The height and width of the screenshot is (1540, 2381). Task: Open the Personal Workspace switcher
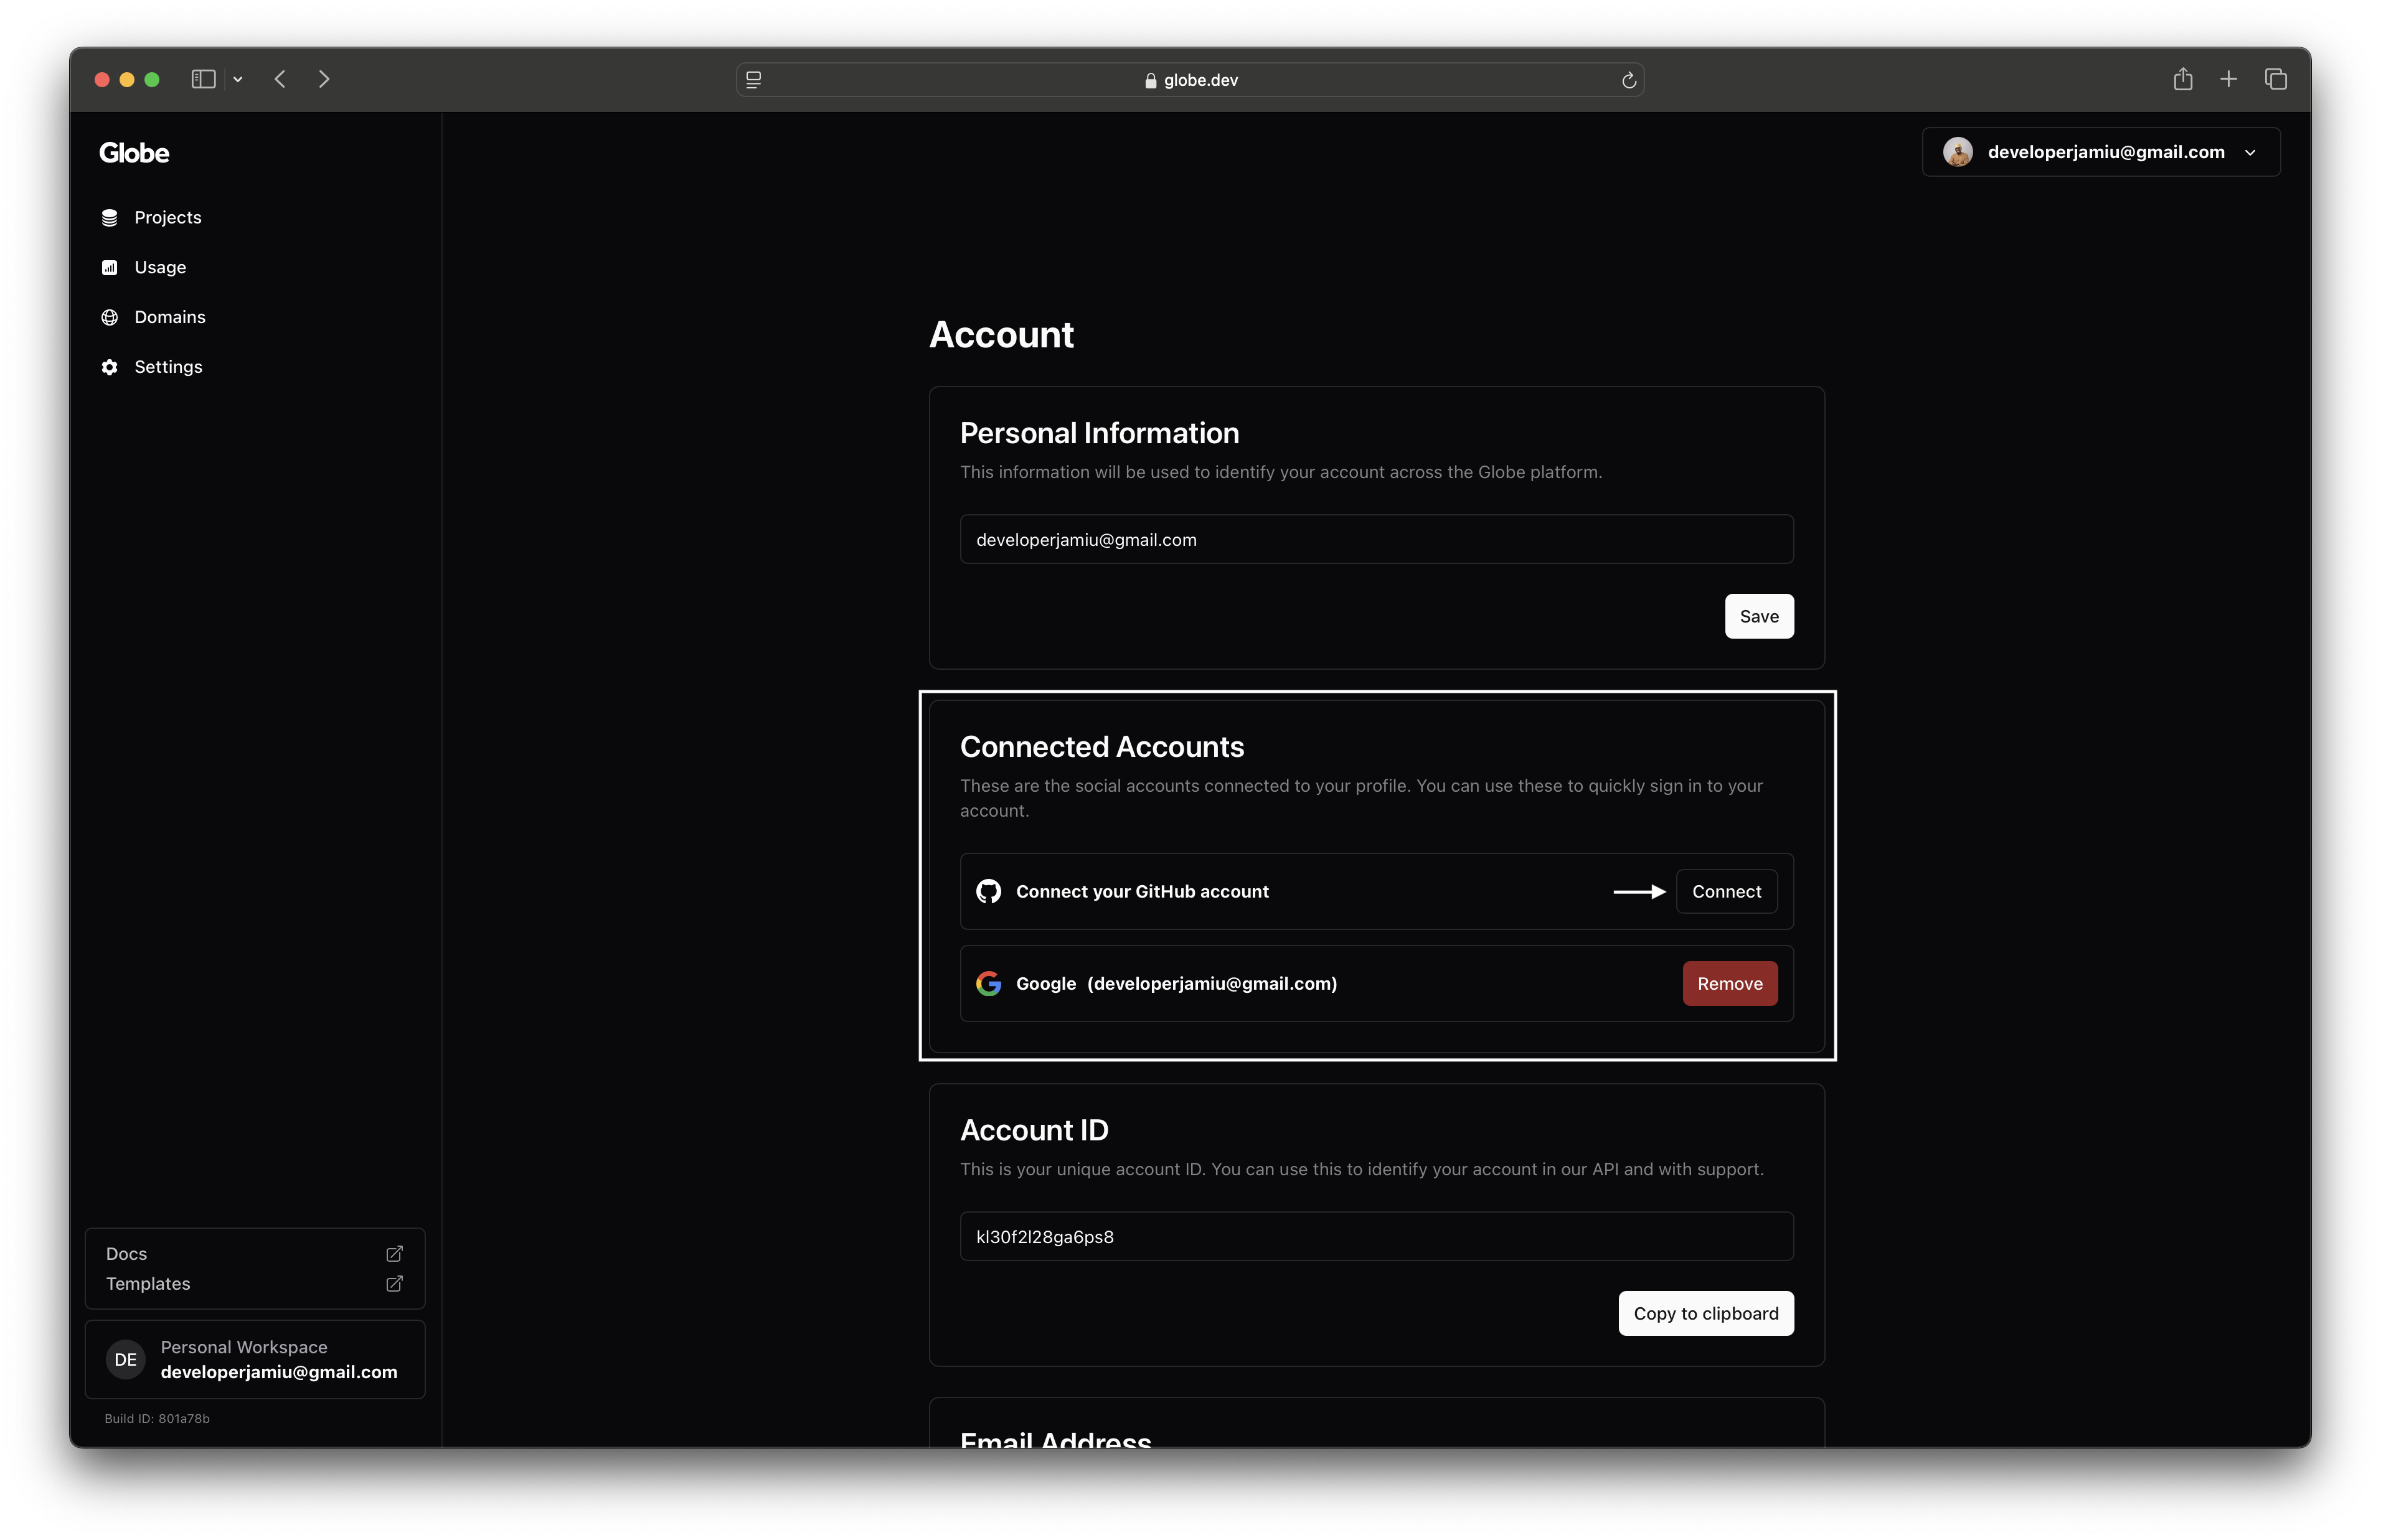(x=255, y=1360)
